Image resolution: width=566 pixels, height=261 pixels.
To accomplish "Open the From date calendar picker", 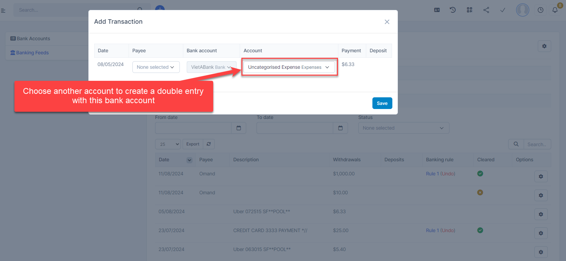I will point(239,128).
